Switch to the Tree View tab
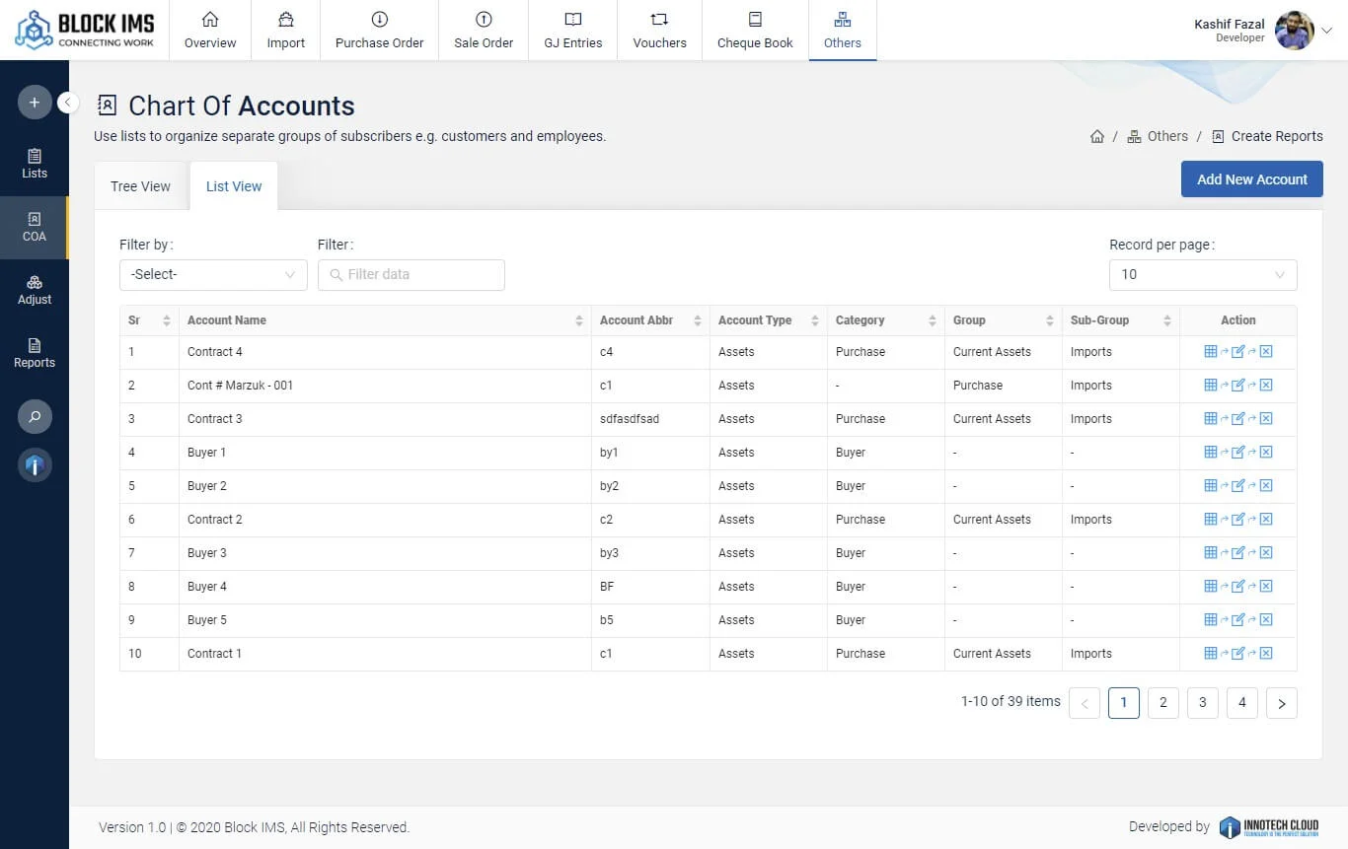Viewport: 1348px width, 849px height. (140, 186)
